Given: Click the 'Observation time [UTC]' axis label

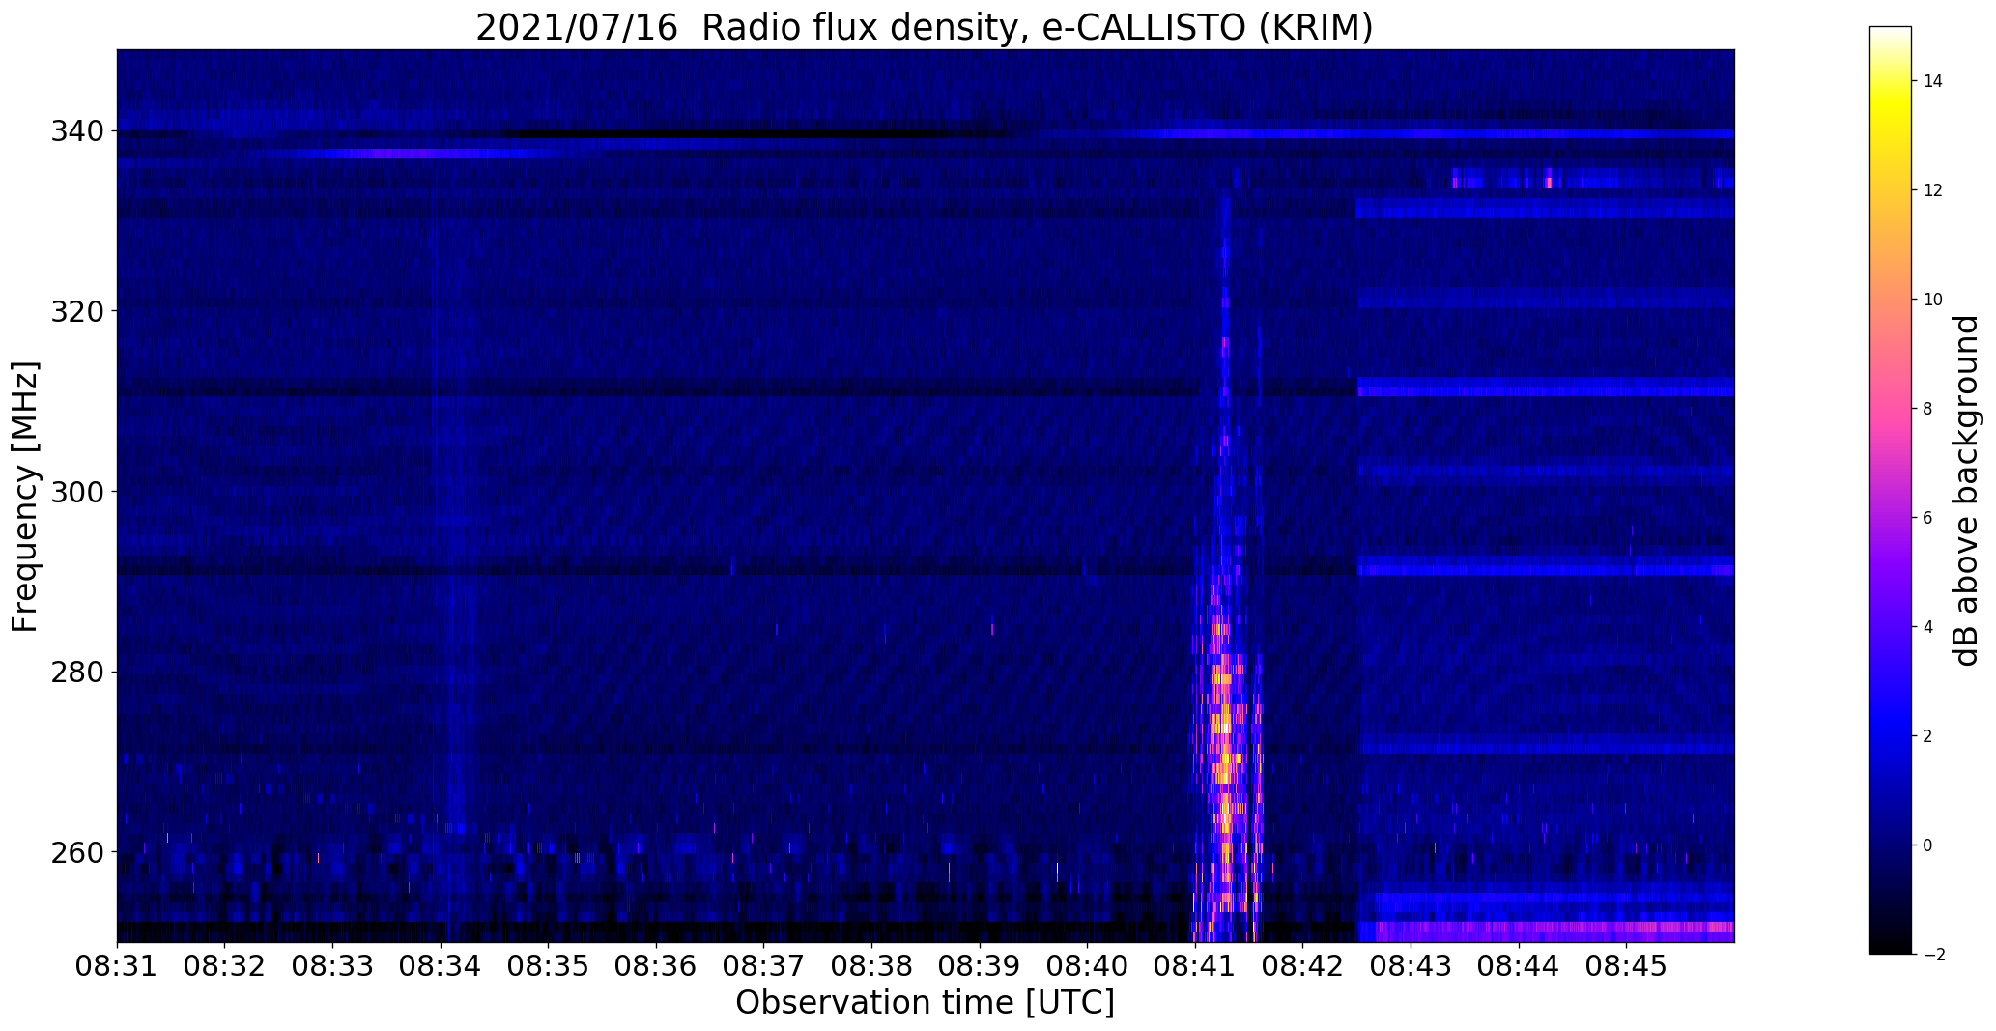Looking at the screenshot, I should pos(925,1002).
